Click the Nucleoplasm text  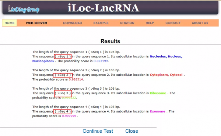[43, 61]
